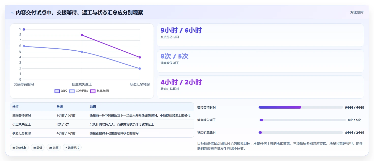Click the Chart.js chip
Viewport: 374px width, 161px height.
[x=19, y=148]
